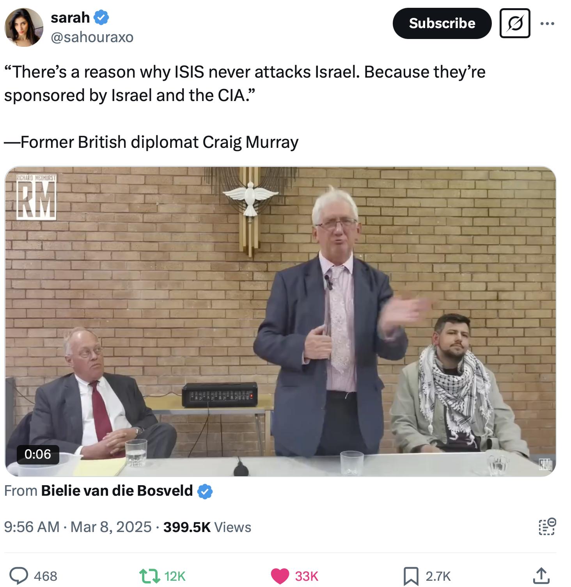The height and width of the screenshot is (587, 571).
Task: Repost using the retweet arrows icon
Action: pyautogui.click(x=150, y=576)
